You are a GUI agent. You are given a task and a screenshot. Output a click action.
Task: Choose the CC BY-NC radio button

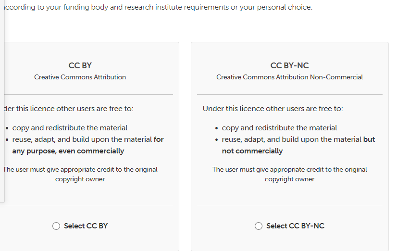click(259, 226)
